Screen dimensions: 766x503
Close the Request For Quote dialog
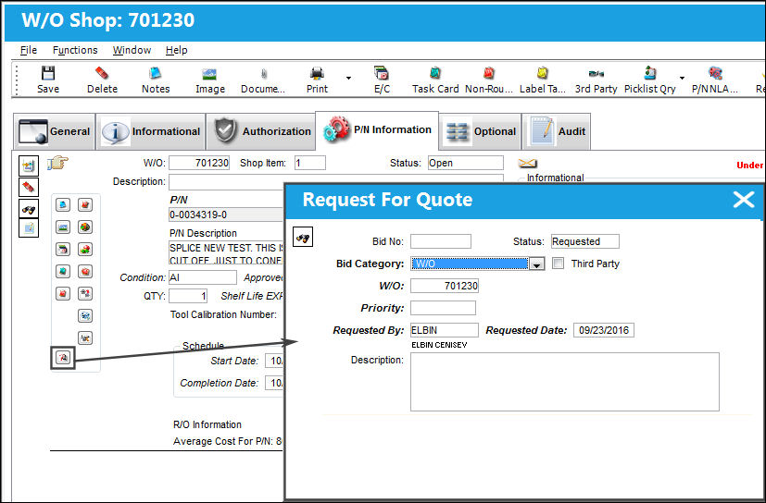[x=744, y=200]
